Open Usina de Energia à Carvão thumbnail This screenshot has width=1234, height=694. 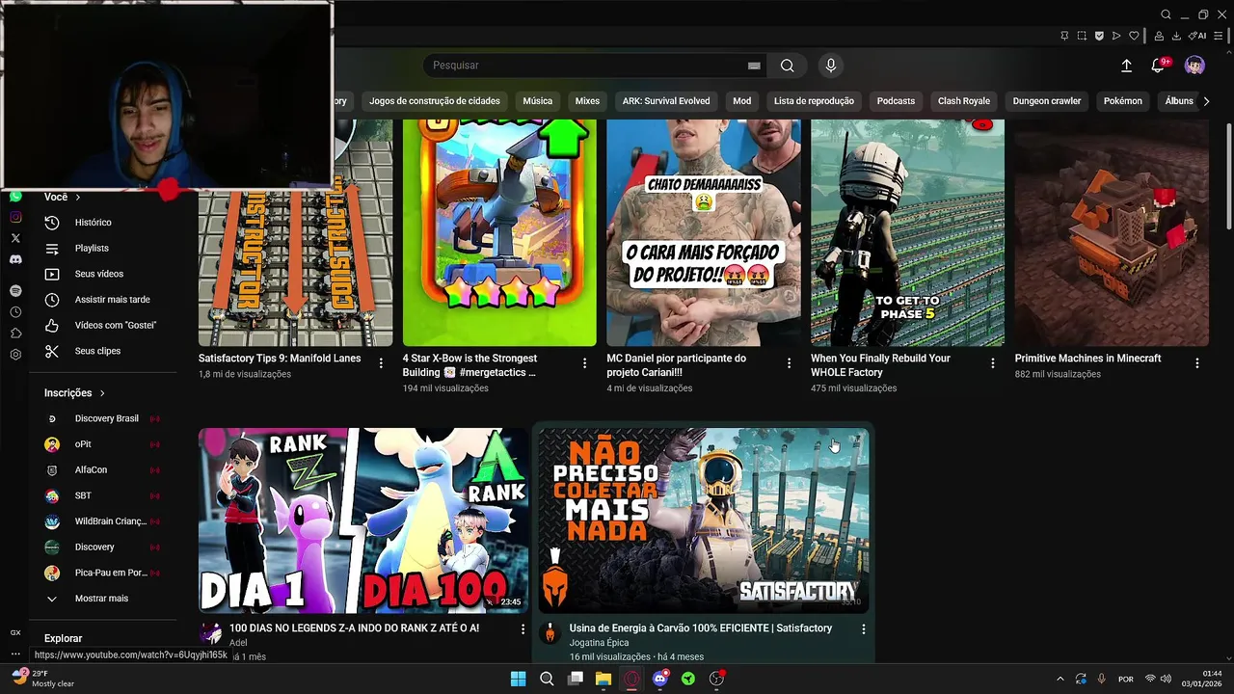tap(703, 520)
